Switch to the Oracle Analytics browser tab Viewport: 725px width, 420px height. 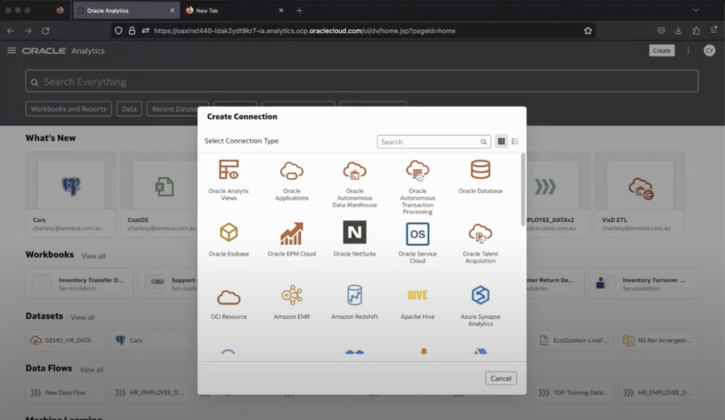pyautogui.click(x=125, y=10)
